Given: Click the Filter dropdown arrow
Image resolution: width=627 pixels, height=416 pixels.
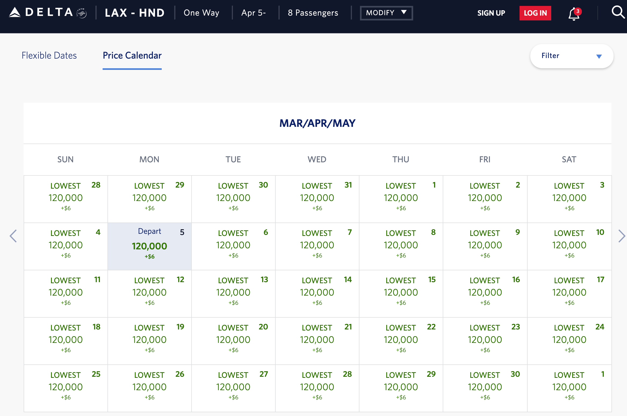Looking at the screenshot, I should coord(599,56).
